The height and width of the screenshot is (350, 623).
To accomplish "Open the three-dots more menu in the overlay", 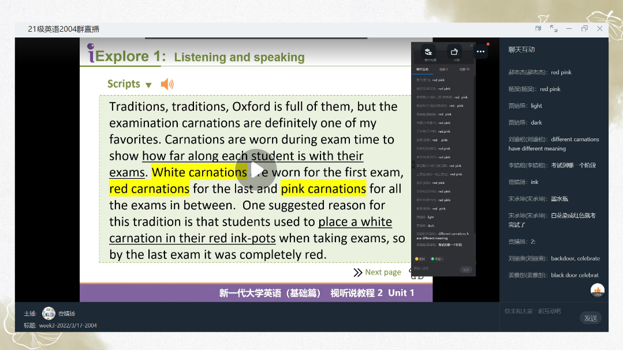I will pyautogui.click(x=480, y=51).
